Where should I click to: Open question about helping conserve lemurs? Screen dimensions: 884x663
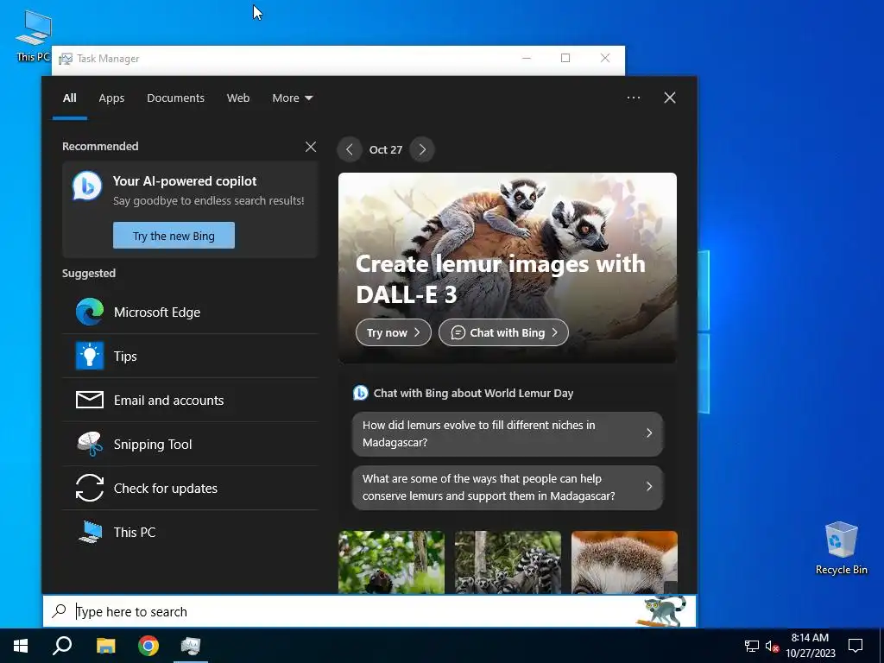508,487
